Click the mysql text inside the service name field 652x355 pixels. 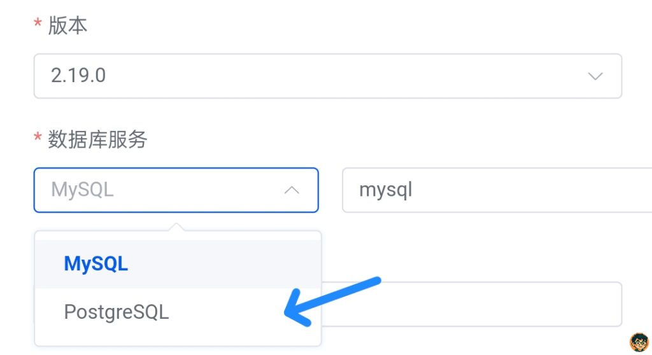click(386, 190)
